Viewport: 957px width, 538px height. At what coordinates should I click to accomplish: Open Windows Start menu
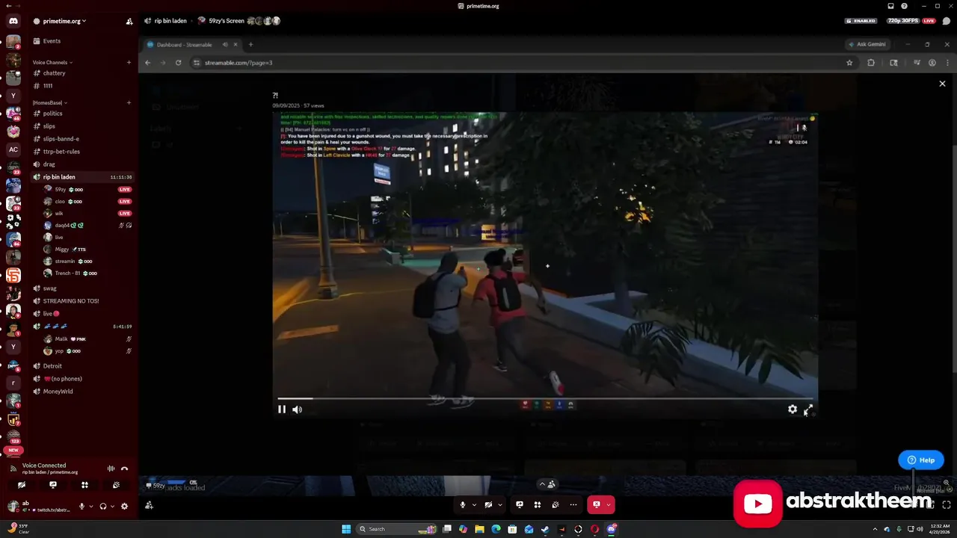(346, 529)
